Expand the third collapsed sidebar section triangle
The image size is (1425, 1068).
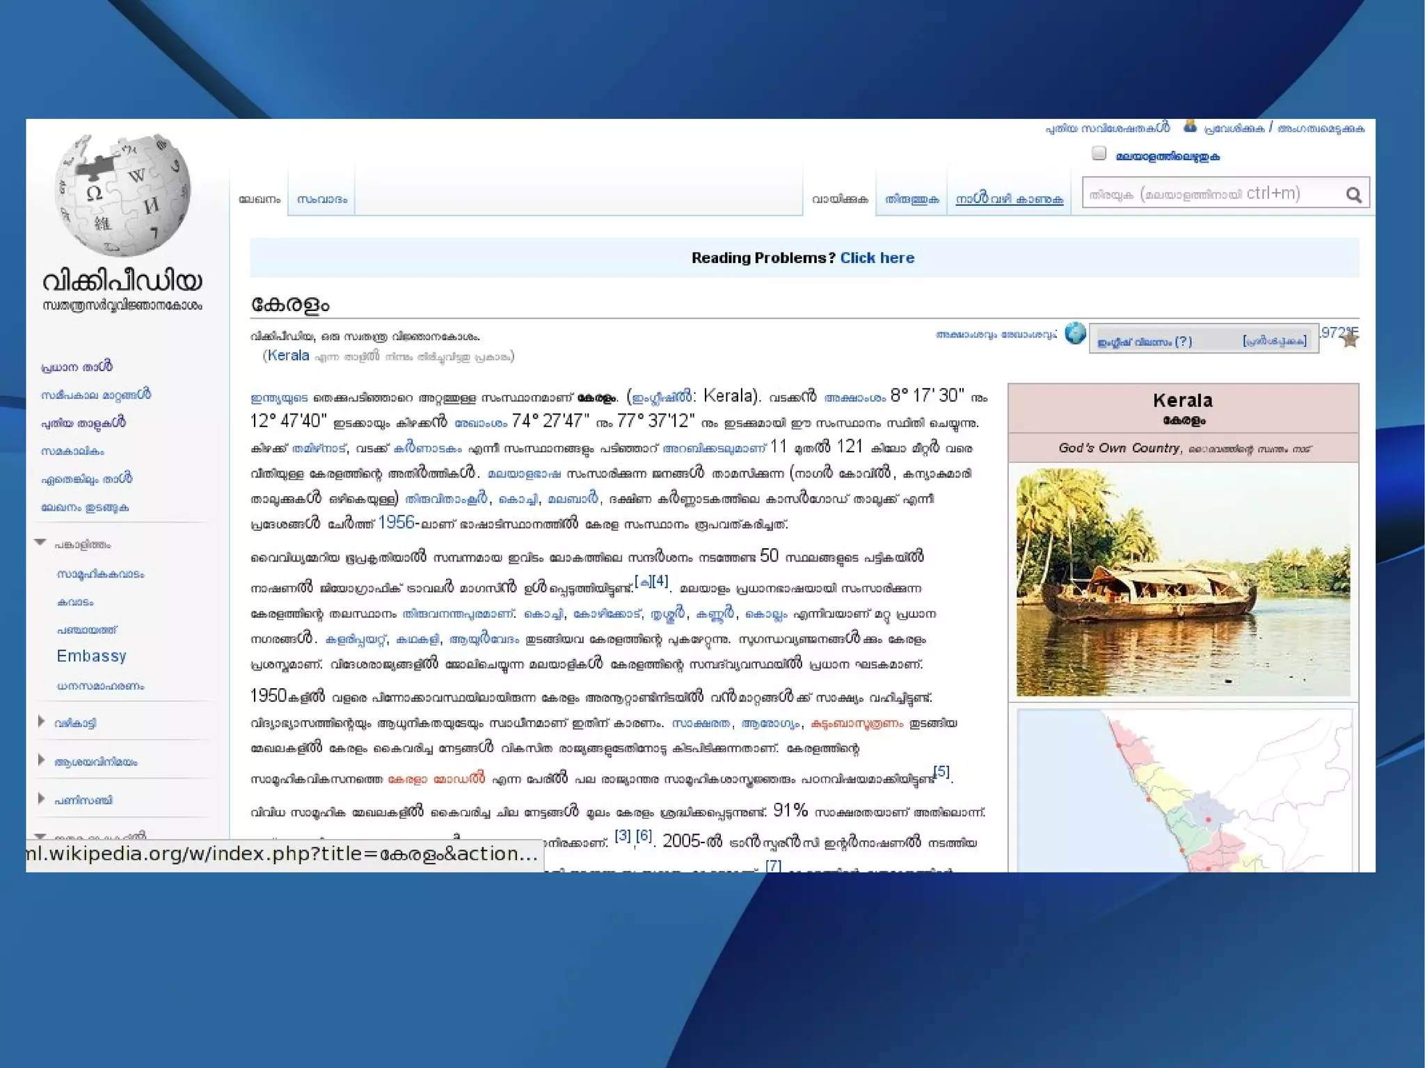(41, 760)
